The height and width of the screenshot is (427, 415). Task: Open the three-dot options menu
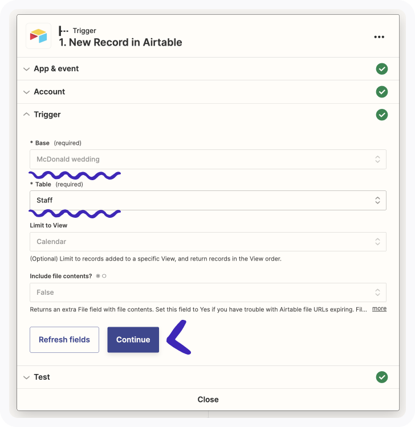click(379, 37)
